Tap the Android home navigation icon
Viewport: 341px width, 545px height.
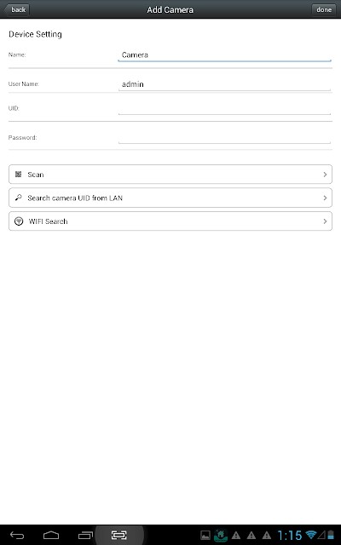[51, 536]
